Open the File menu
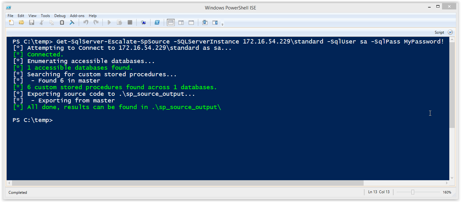Image resolution: width=461 pixels, height=202 pixels. click(10, 16)
